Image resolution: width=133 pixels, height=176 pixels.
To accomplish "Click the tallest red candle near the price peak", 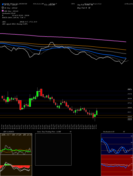I will point(41,92).
